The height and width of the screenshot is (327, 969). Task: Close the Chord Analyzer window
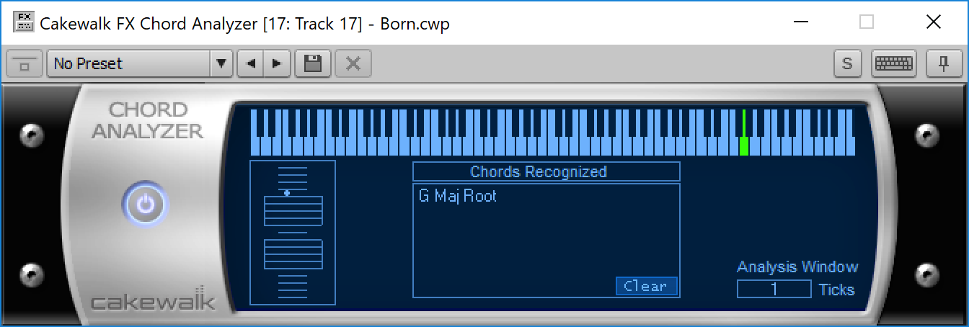(x=933, y=22)
